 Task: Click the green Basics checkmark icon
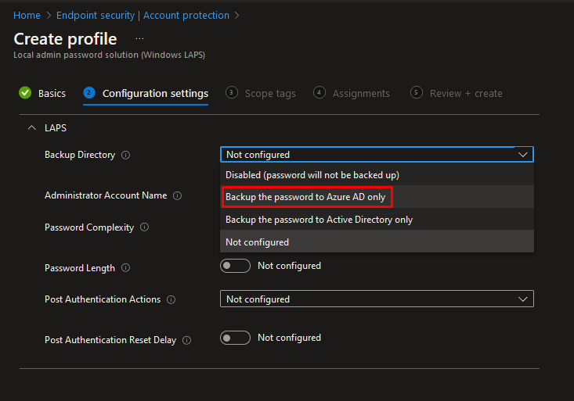pos(25,93)
